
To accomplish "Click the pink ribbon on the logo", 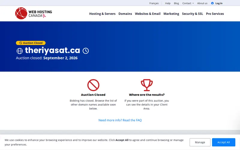I will [44, 16].
